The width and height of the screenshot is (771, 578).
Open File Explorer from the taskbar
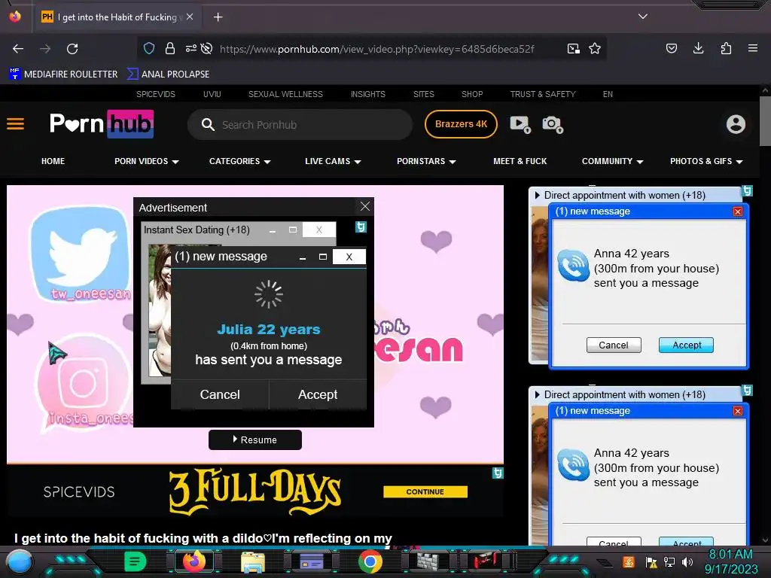point(253,561)
